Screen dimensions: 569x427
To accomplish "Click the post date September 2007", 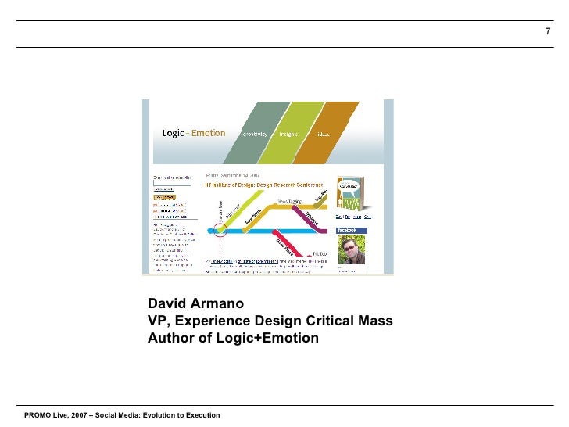I will [233, 175].
